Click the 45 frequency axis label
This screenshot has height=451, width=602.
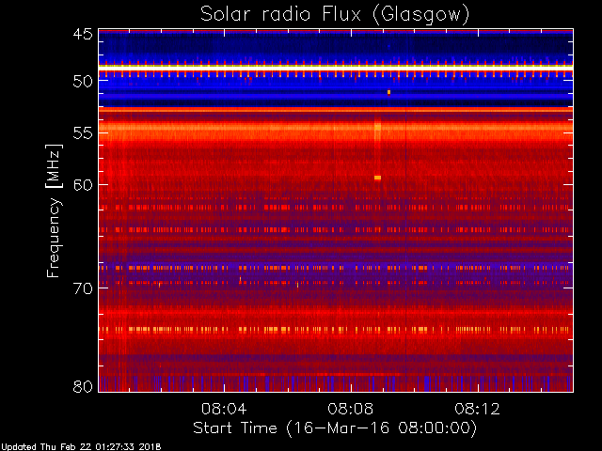point(83,34)
